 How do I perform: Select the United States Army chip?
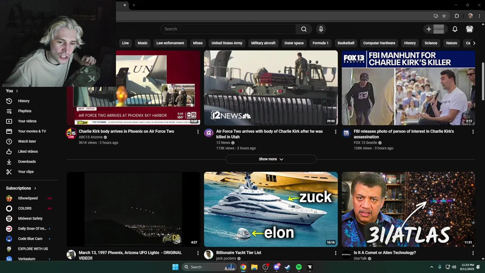227,43
